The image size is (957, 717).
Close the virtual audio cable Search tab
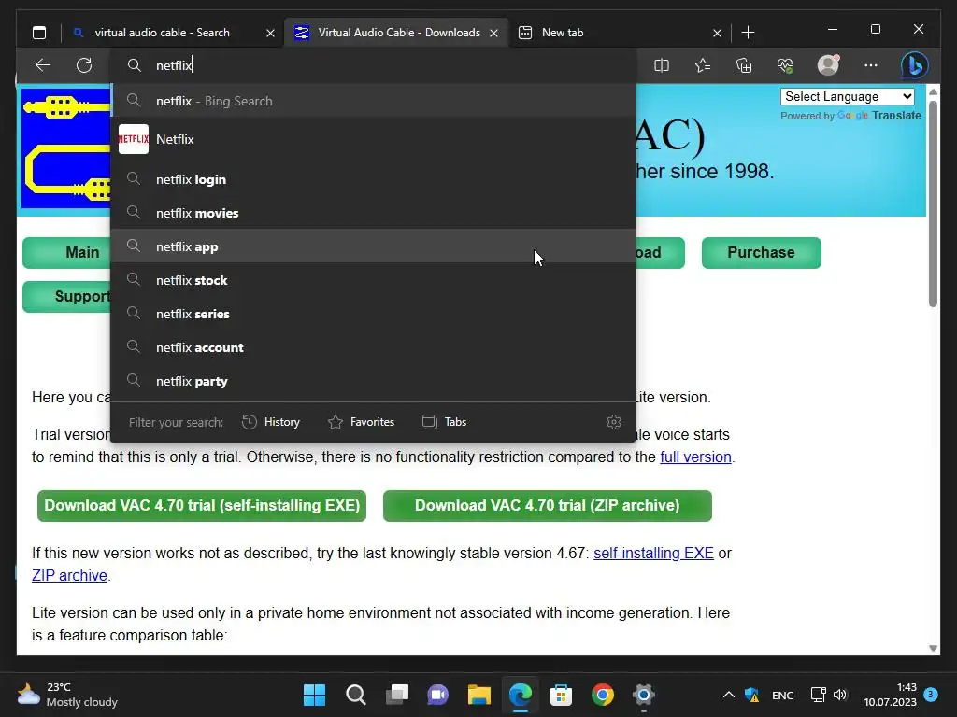click(x=270, y=33)
